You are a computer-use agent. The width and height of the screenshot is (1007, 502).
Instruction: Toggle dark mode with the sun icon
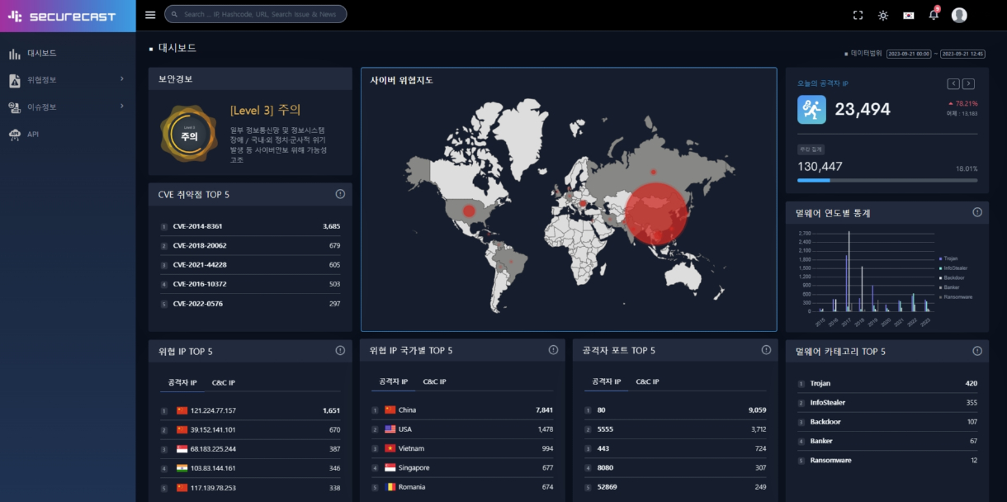pos(882,14)
